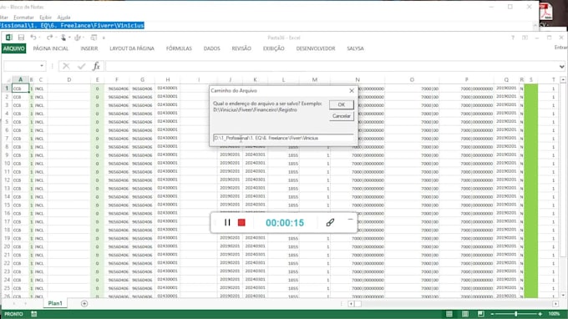Open the ARQUIVO tab

(x=13, y=48)
